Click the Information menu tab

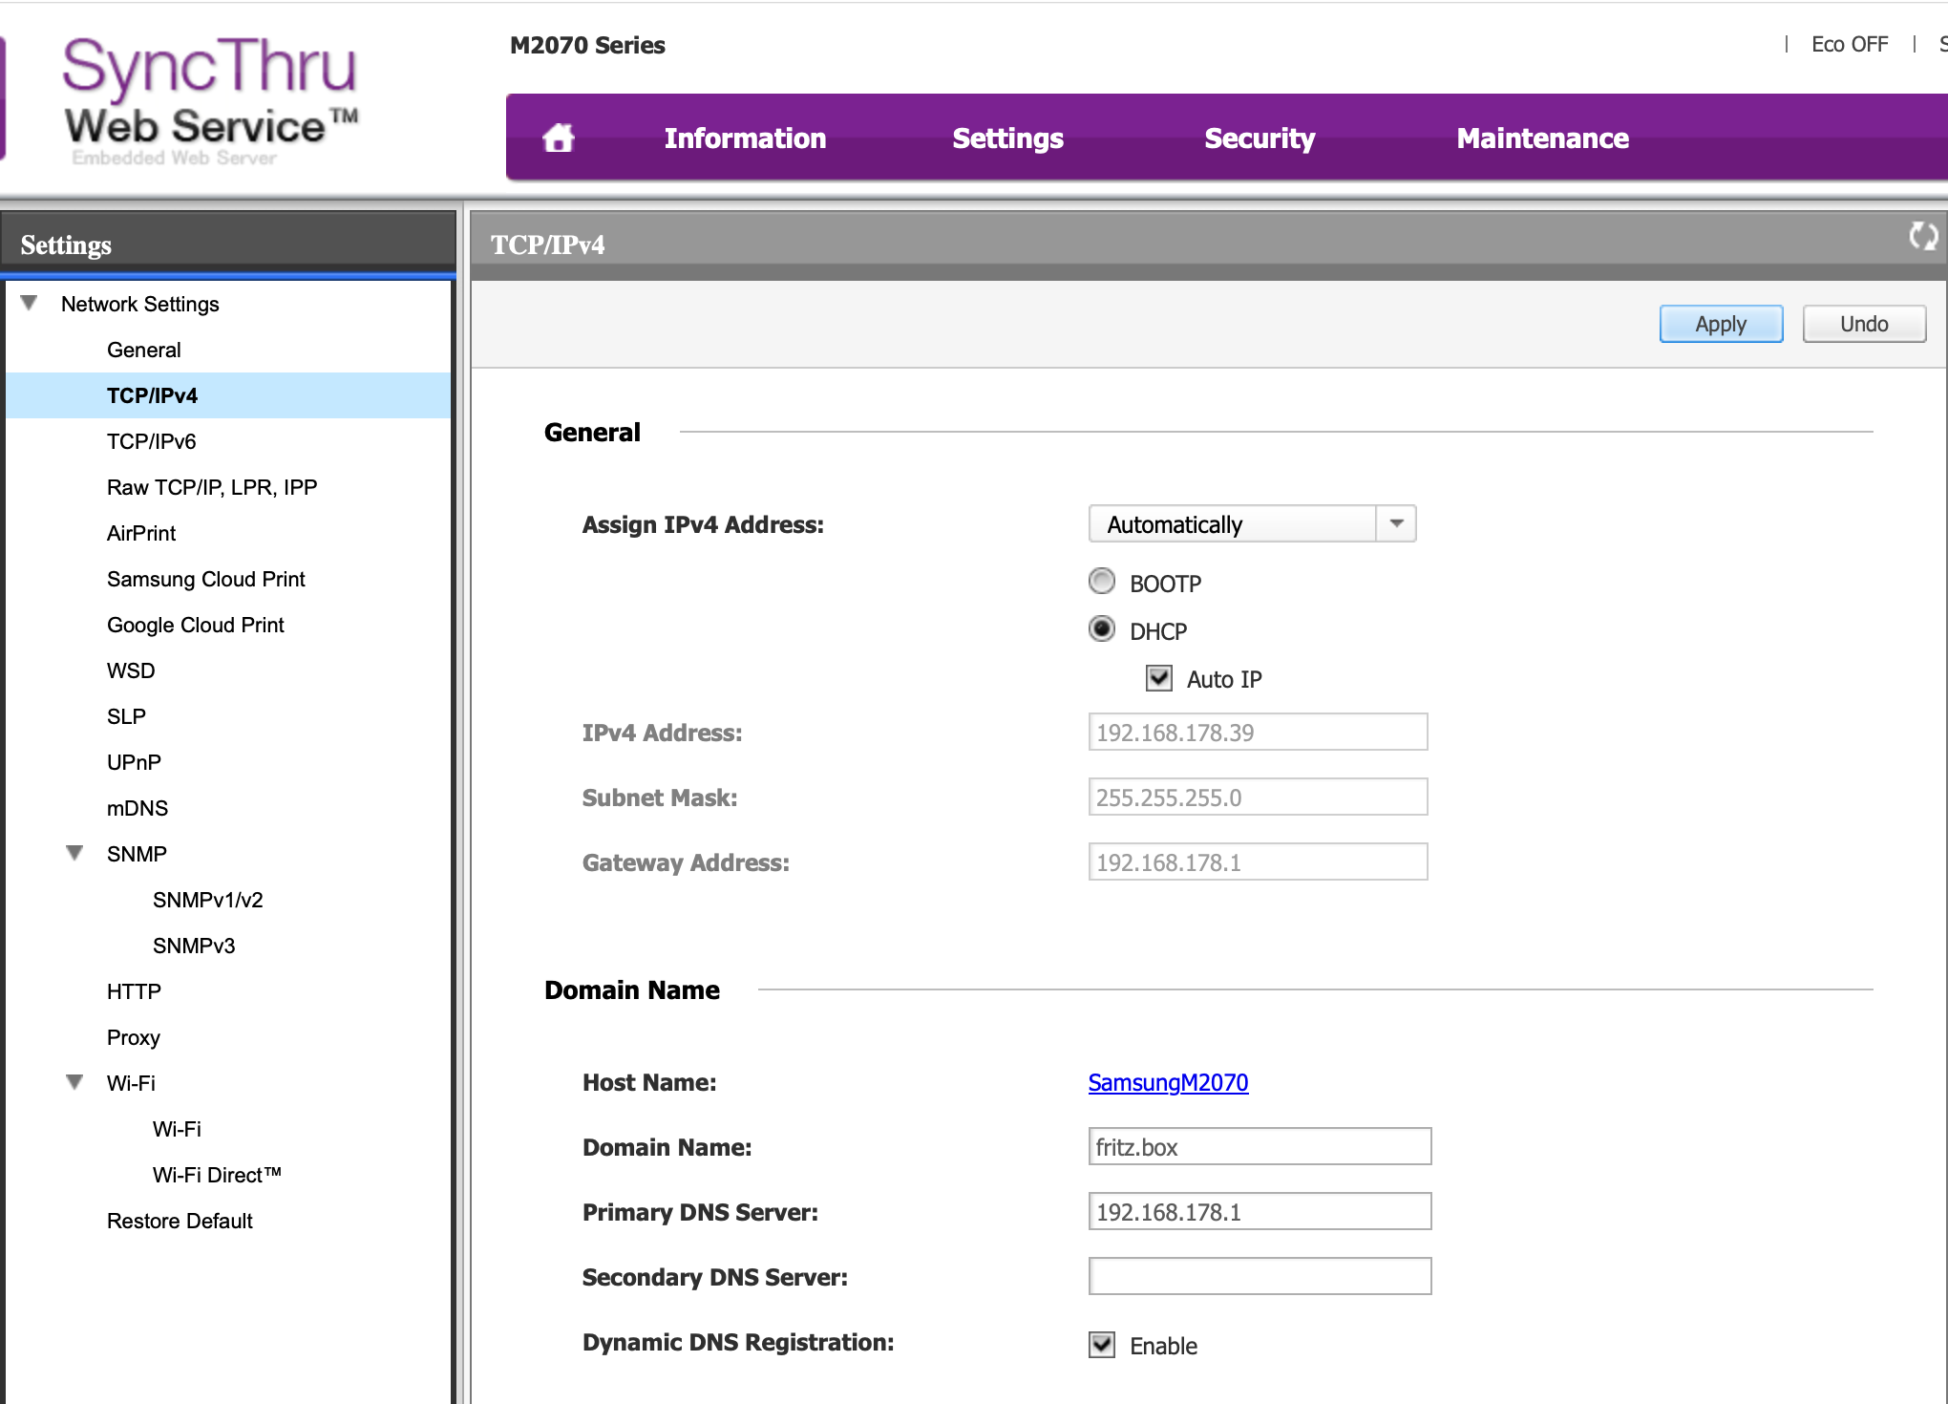point(747,138)
